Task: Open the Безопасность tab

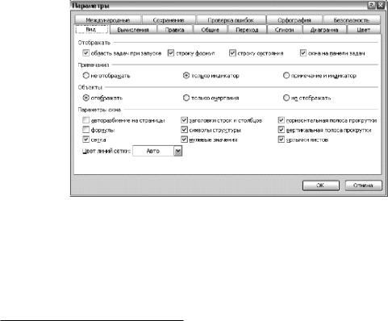Action: point(352,20)
